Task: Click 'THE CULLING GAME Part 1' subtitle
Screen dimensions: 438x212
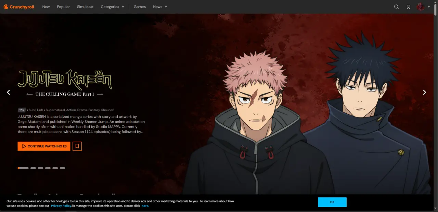Action: click(x=65, y=94)
